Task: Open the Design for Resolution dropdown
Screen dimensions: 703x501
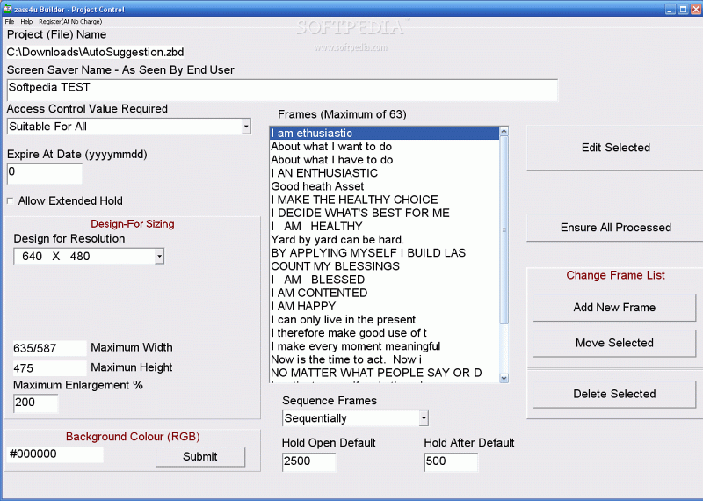Action: coord(159,256)
